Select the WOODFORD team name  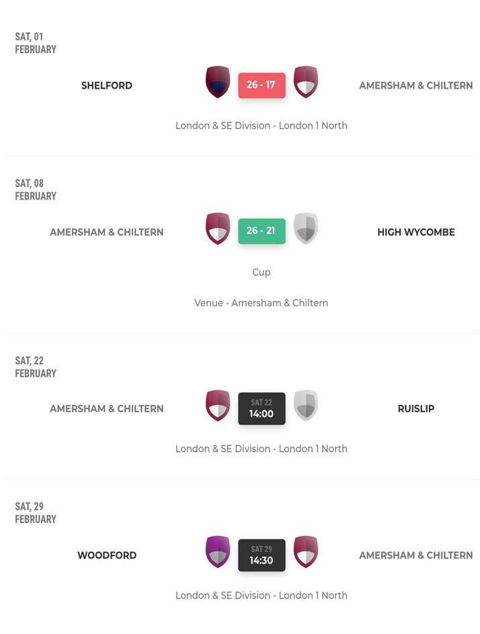point(107,555)
